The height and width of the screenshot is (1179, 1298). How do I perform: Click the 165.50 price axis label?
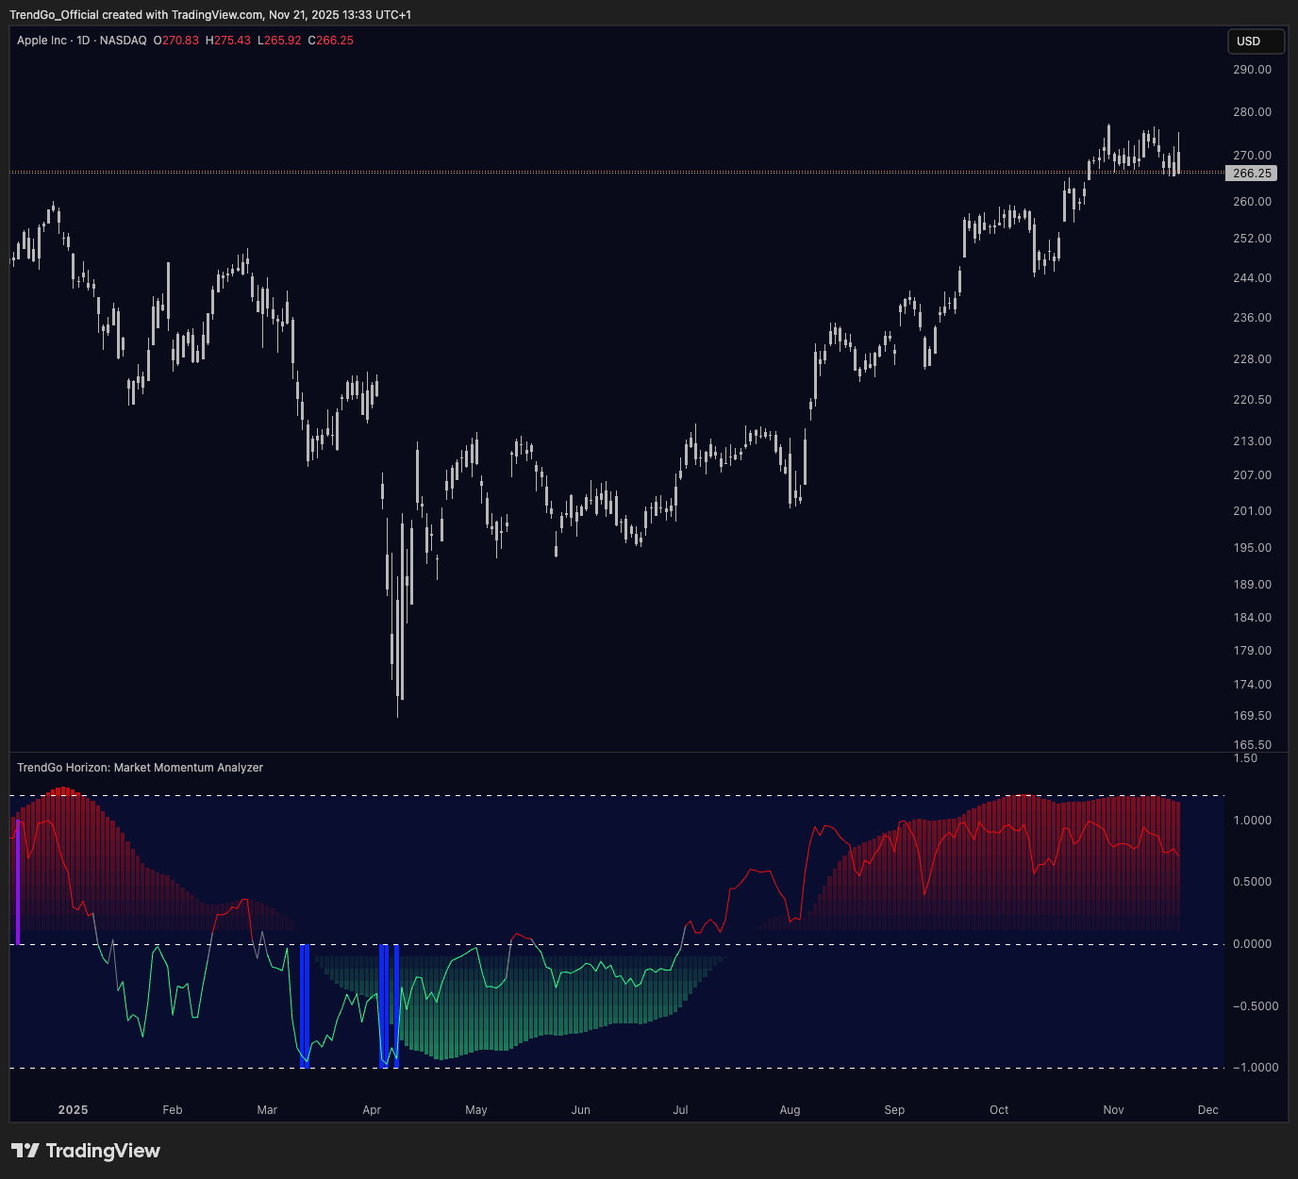1252,745
